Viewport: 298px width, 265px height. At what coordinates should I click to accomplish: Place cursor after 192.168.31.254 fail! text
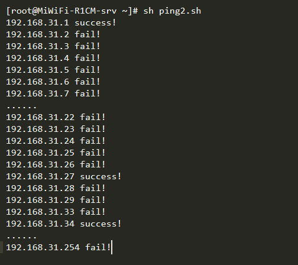[x=111, y=247]
